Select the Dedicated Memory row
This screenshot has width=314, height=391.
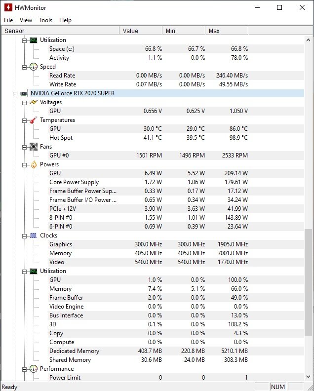74,351
